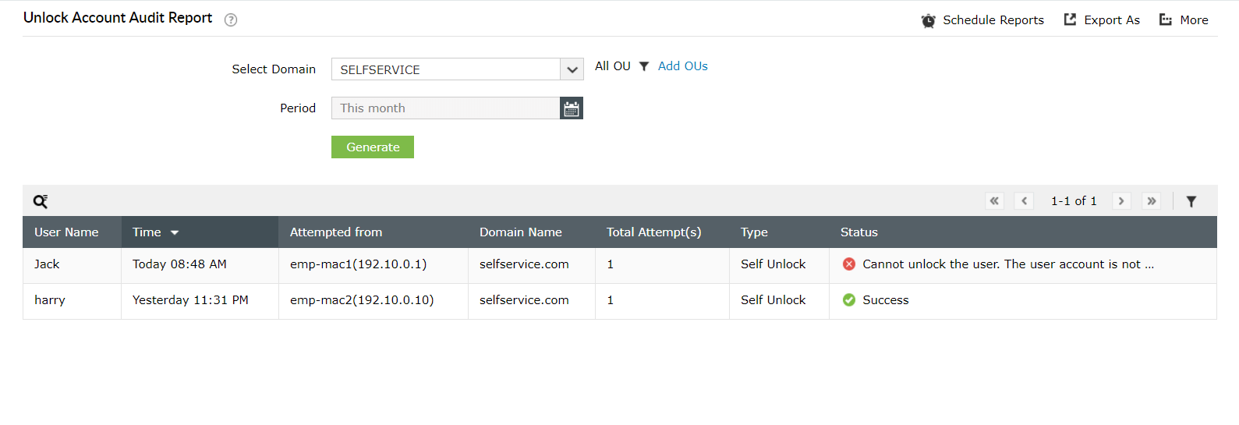Open Schedule Reports alarm clock icon
The height and width of the screenshot is (425, 1239).
coord(928,20)
